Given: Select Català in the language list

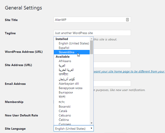Looking at the screenshot, I should click(63, 111).
